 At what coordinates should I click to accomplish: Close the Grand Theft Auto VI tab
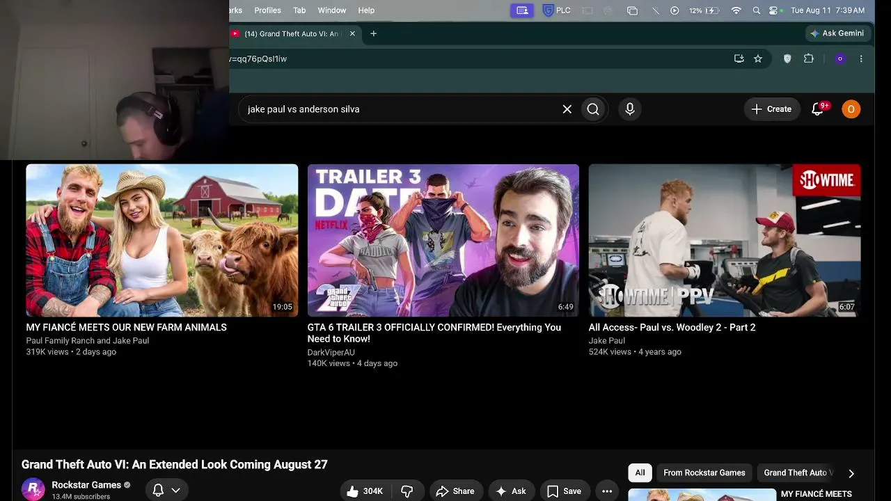[x=352, y=33]
